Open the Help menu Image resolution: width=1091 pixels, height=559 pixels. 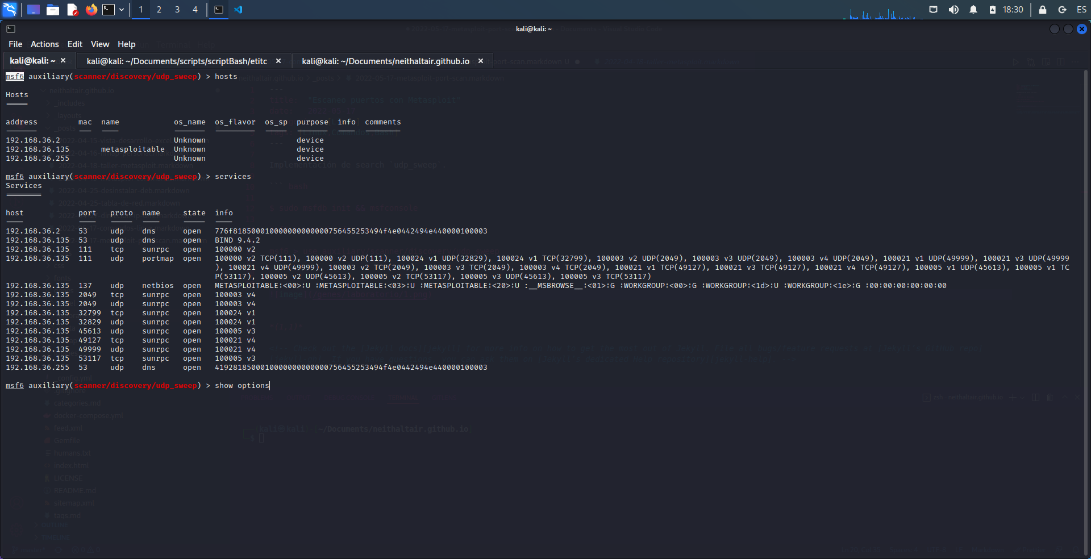point(127,44)
